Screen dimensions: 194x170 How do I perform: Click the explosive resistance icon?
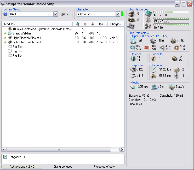[x=176, y=48]
